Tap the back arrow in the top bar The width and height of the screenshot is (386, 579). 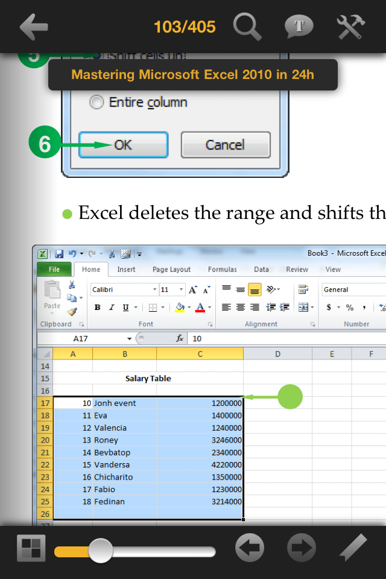(34, 27)
